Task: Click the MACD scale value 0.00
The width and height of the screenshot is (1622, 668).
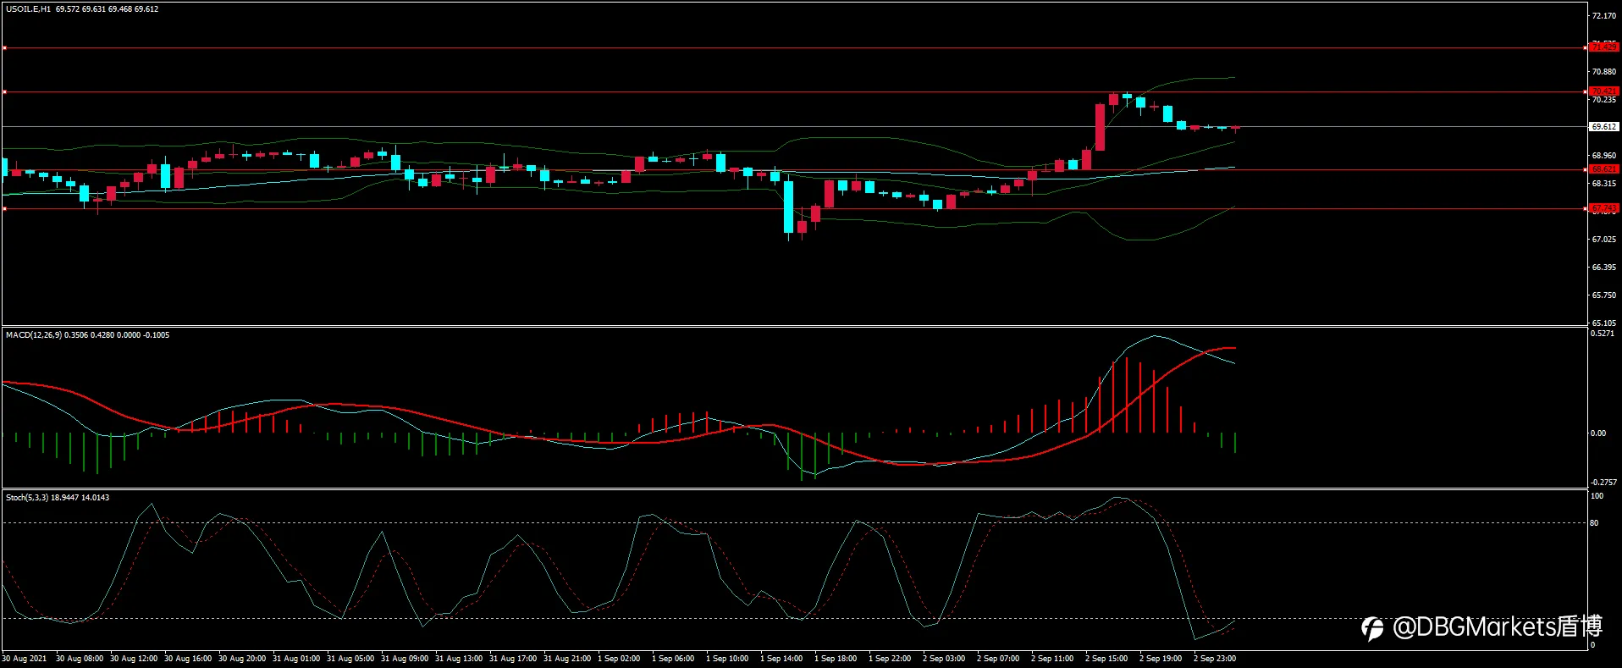Action: coord(1598,433)
